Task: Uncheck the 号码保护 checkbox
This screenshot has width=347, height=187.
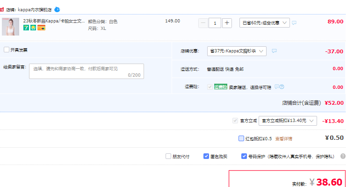Action: (244, 156)
